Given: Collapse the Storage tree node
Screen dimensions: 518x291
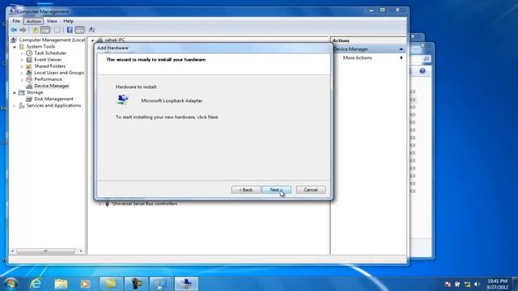Looking at the screenshot, I should 15,93.
